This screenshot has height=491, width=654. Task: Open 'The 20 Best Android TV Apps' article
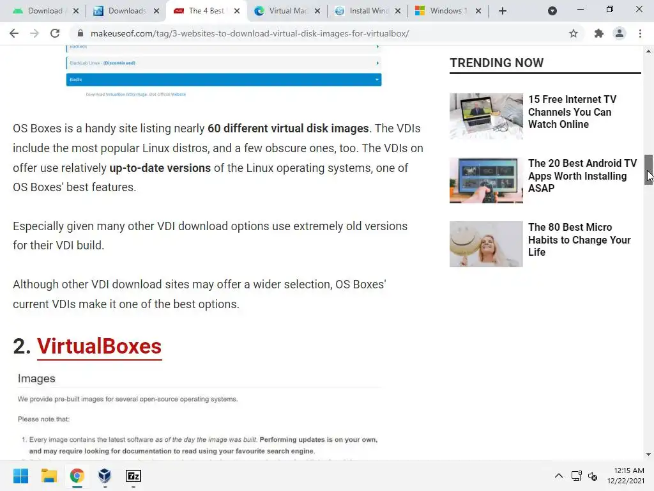[x=582, y=176]
